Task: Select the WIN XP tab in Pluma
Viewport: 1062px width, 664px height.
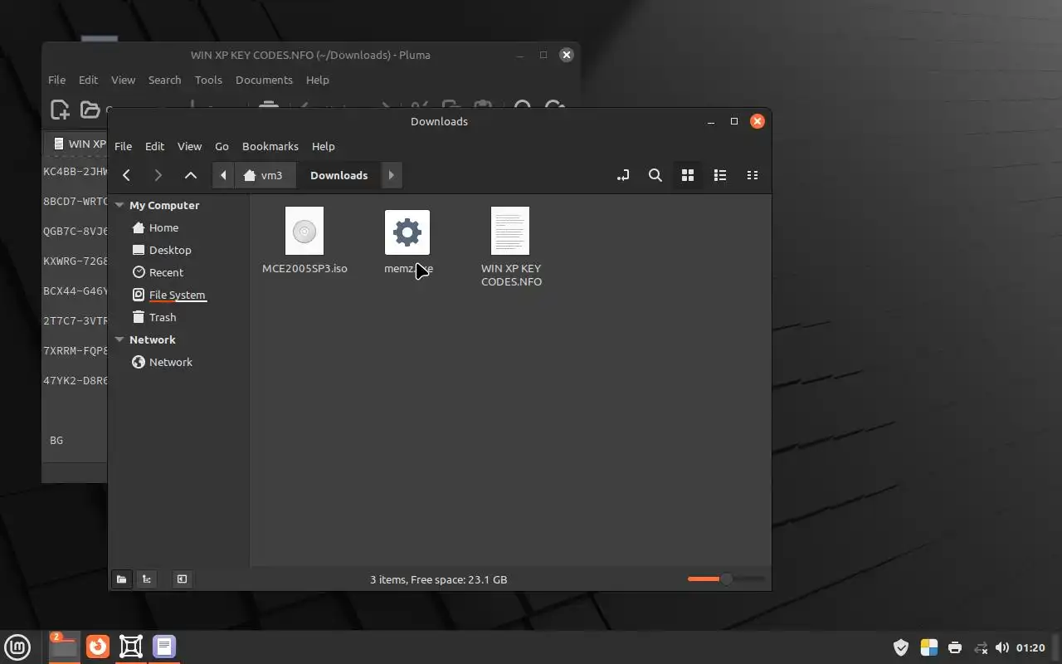Action: click(78, 144)
